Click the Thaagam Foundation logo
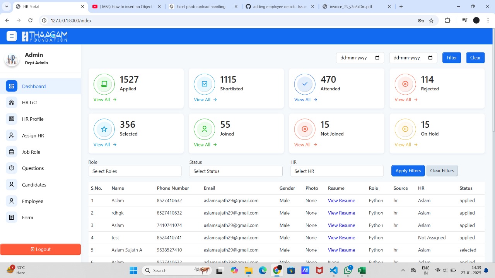Image resolution: width=495 pixels, height=278 pixels. click(44, 36)
